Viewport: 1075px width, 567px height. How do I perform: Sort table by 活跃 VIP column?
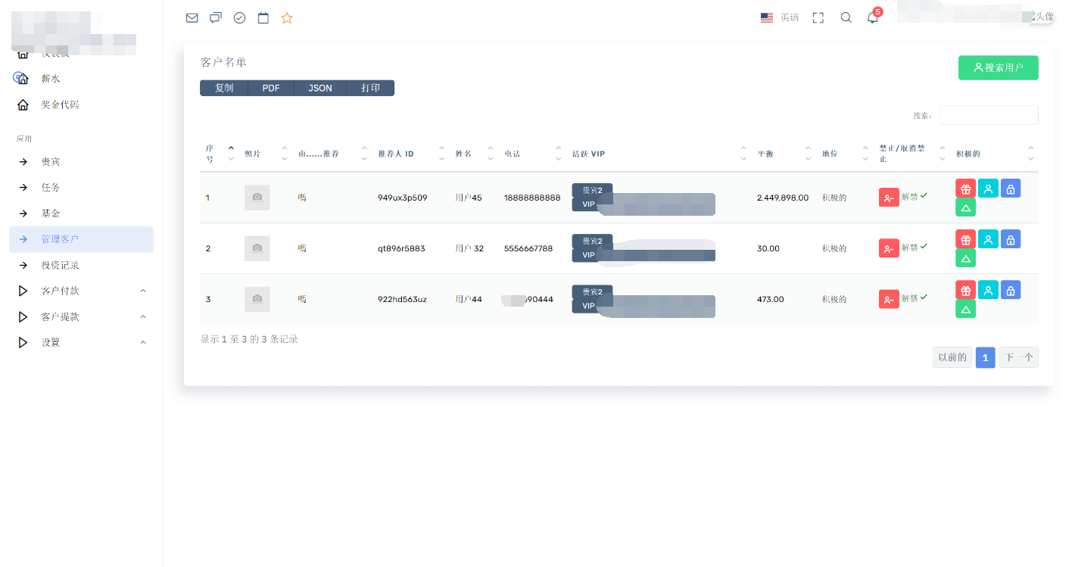659,154
